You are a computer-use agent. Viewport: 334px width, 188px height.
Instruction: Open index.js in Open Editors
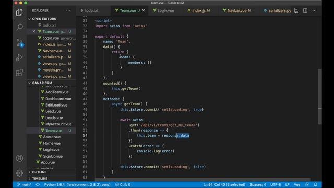pos(49,44)
